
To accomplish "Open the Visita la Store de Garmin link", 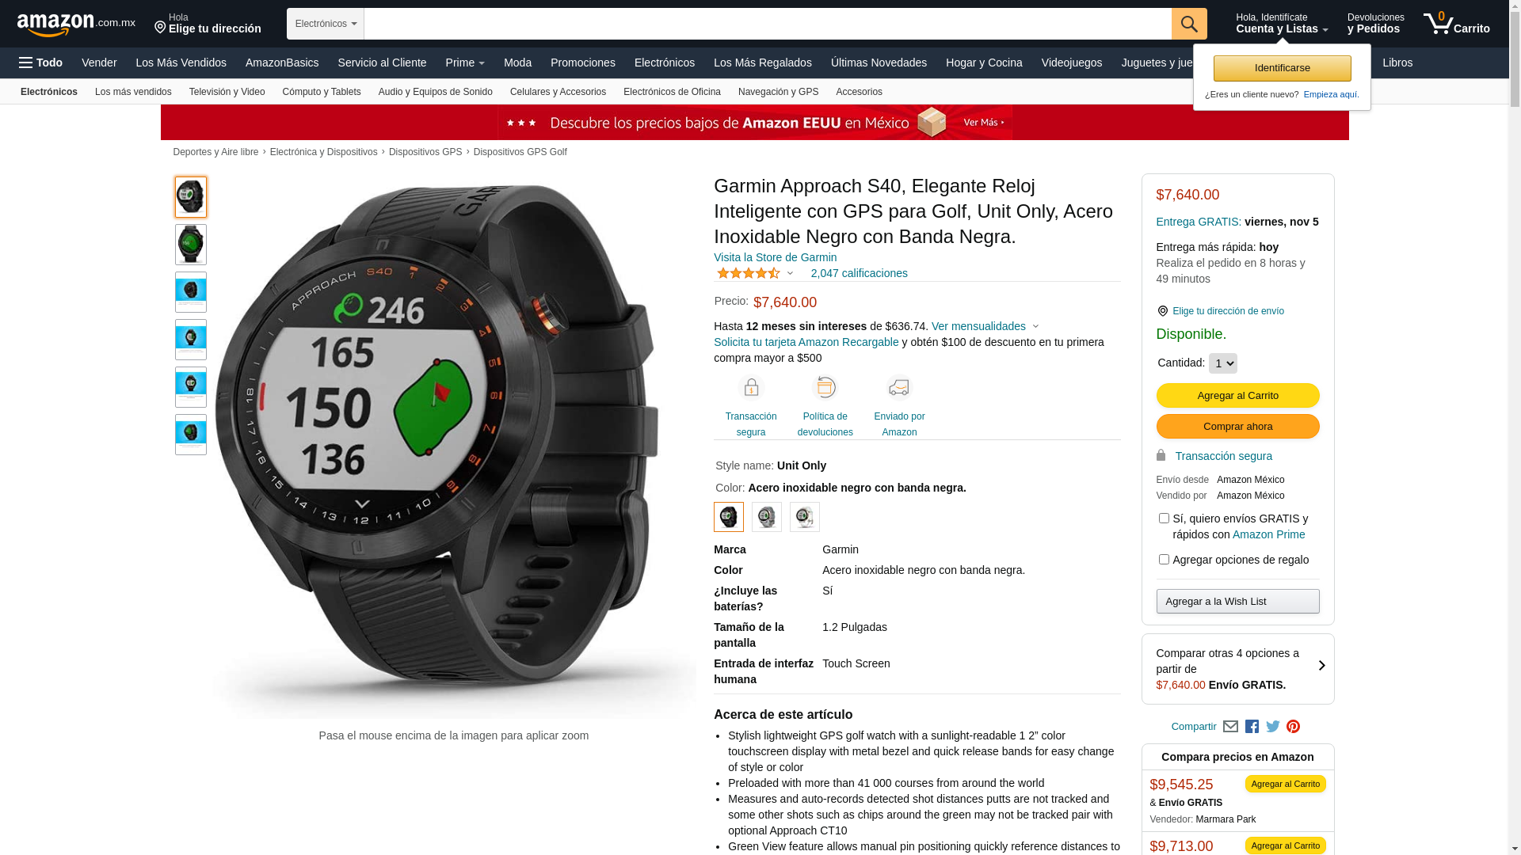I will click(x=775, y=257).
